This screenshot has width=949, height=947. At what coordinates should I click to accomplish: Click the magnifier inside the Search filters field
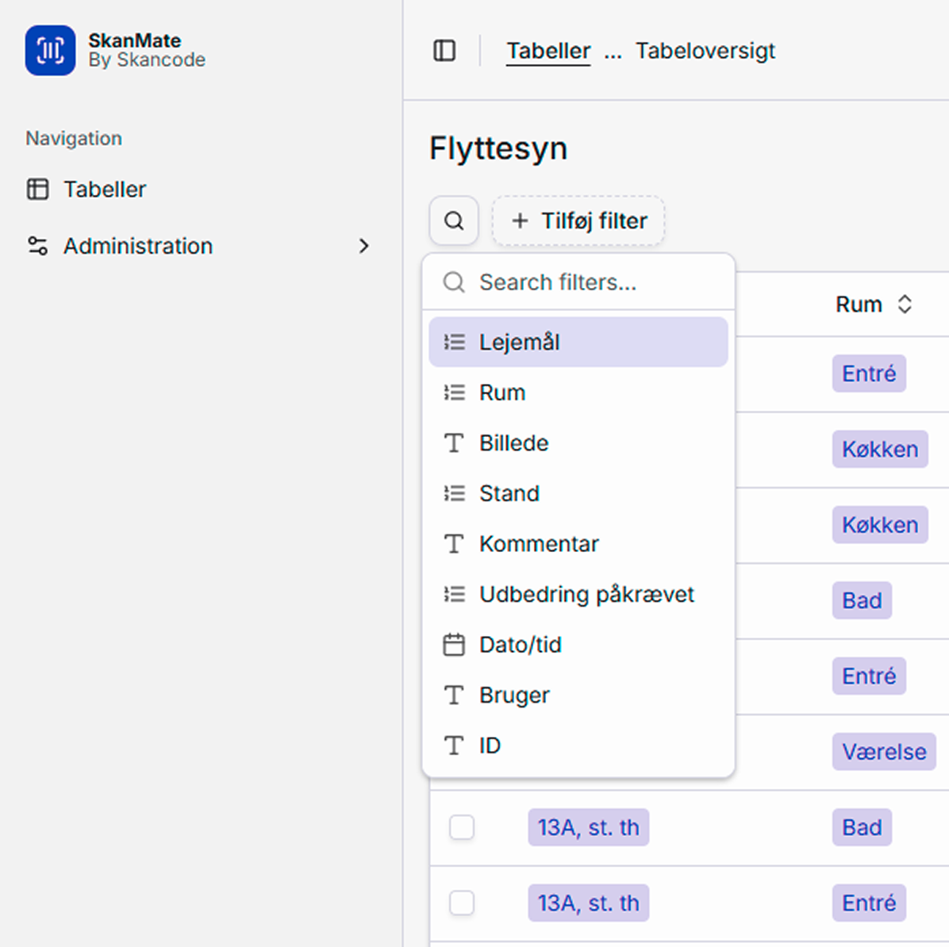pyautogui.click(x=453, y=282)
